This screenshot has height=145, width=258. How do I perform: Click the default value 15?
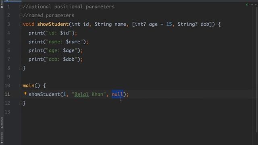click(x=169, y=24)
